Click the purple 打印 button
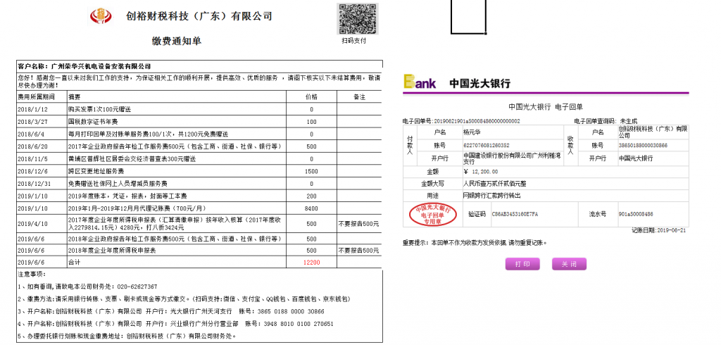Screen dimensions: 721x345 (522, 264)
